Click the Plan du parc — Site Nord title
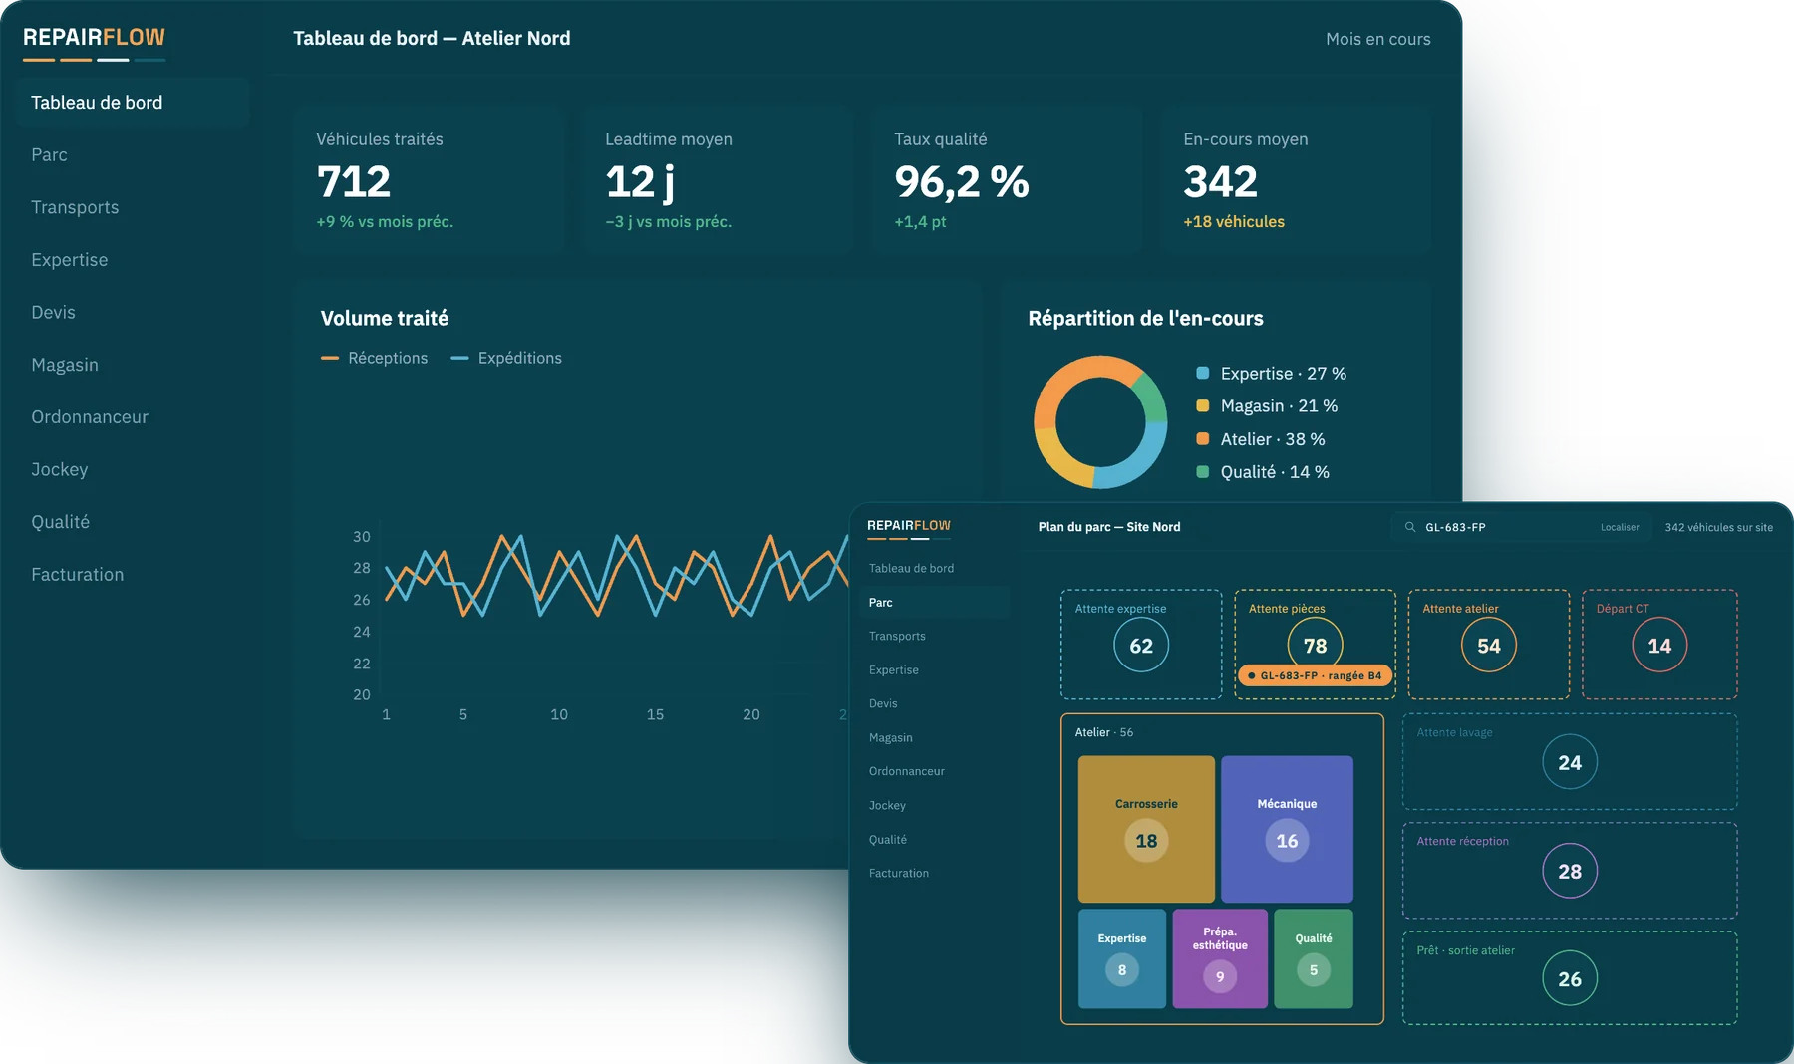The width and height of the screenshot is (1794, 1064). [1109, 527]
